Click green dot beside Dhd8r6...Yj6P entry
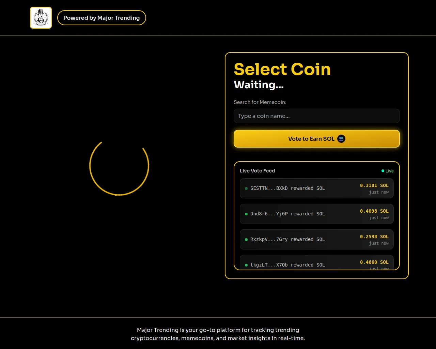 point(246,214)
